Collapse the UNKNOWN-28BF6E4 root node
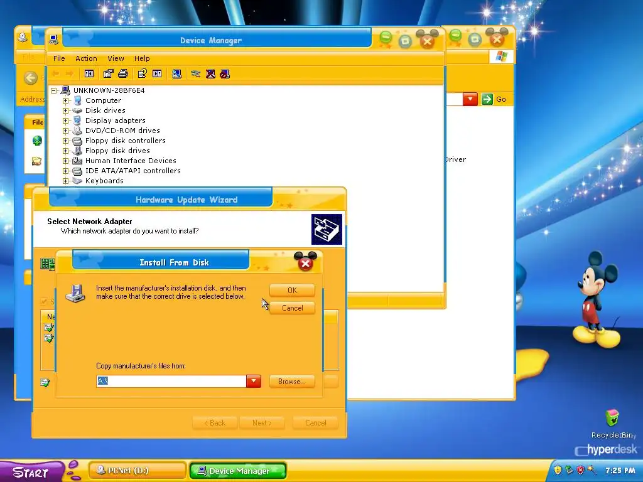 pos(54,90)
